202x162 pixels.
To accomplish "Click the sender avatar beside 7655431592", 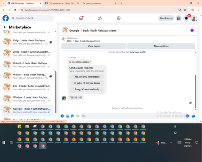I will coord(64,98).
